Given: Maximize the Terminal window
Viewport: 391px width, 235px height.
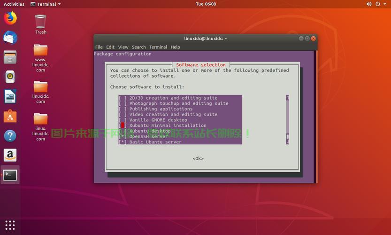Looking at the screenshot, I should pyautogui.click(x=307, y=39).
